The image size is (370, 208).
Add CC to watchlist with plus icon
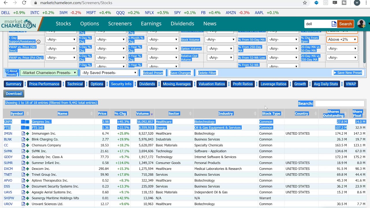[27, 145]
